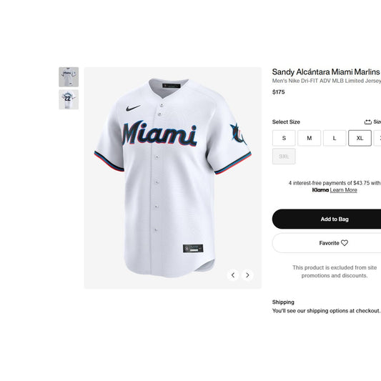Click the Nike swoosh on jersey
The image size is (381, 381).
click(x=133, y=108)
